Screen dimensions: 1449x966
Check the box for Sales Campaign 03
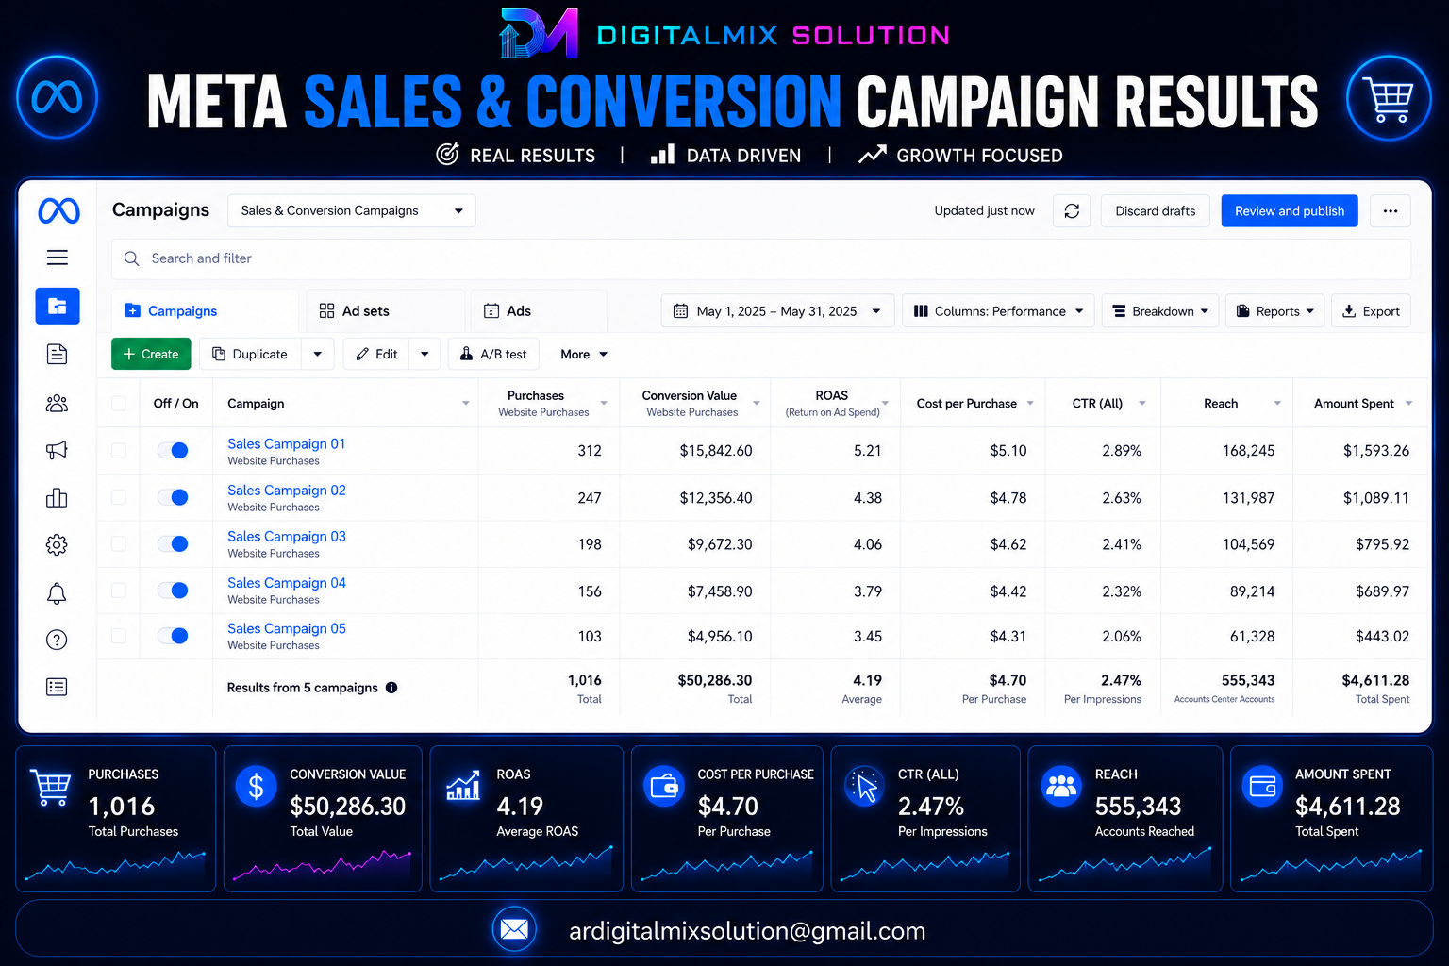click(x=119, y=543)
